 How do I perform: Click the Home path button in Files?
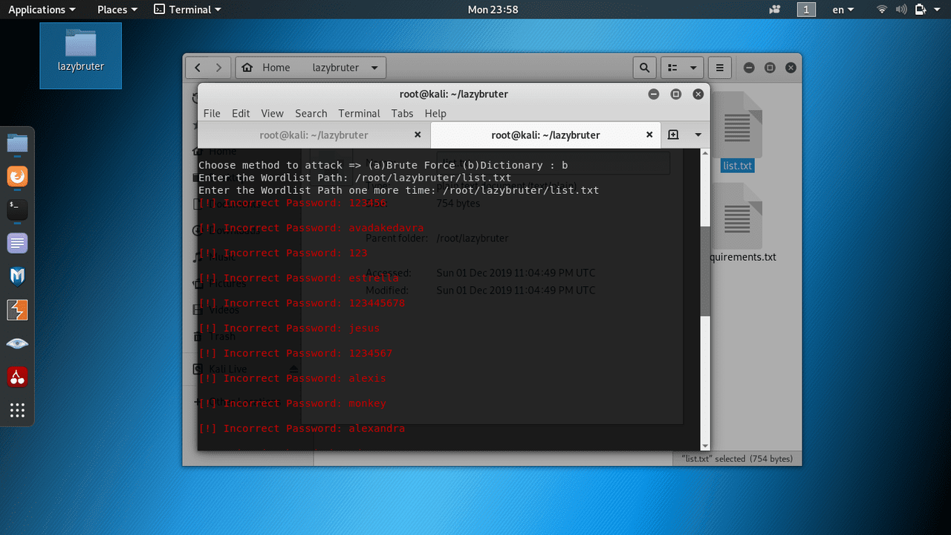[267, 68]
